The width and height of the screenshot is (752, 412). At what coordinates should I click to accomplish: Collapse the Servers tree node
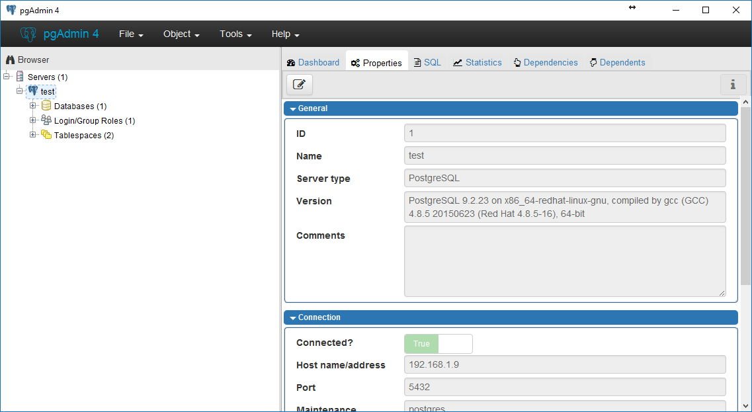7,77
